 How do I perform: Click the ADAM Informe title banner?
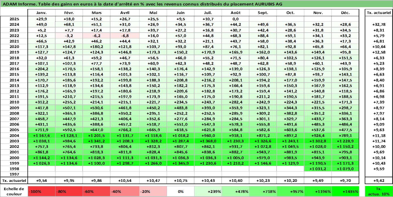196,4
